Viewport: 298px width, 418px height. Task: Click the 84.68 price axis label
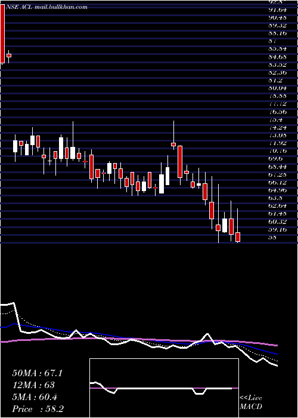278,57
